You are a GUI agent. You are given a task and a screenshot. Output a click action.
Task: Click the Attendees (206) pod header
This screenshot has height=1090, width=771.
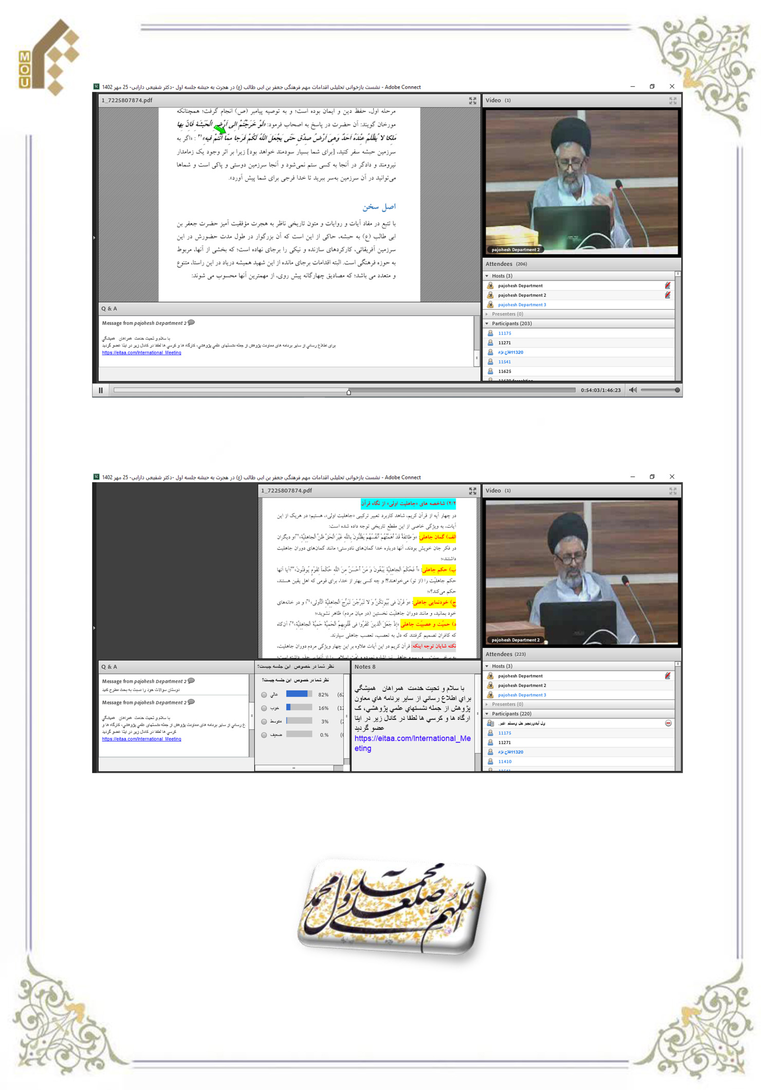[582, 264]
